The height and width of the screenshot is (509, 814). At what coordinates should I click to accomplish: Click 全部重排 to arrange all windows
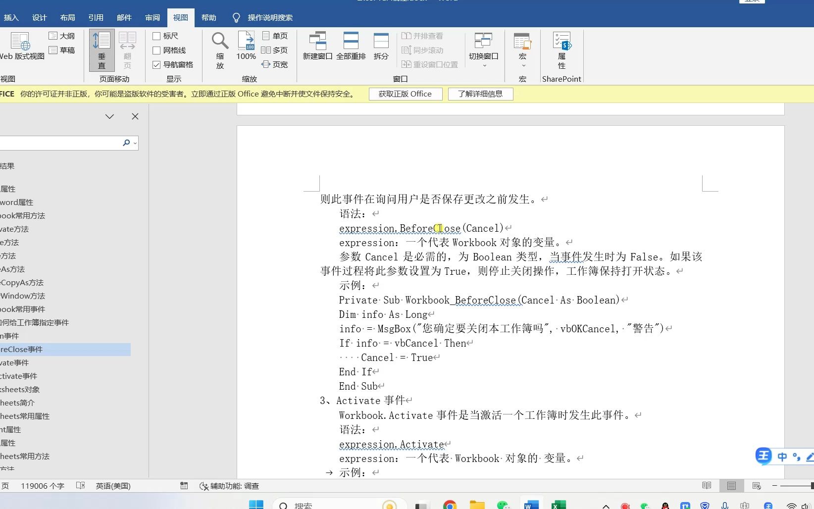(x=352, y=47)
